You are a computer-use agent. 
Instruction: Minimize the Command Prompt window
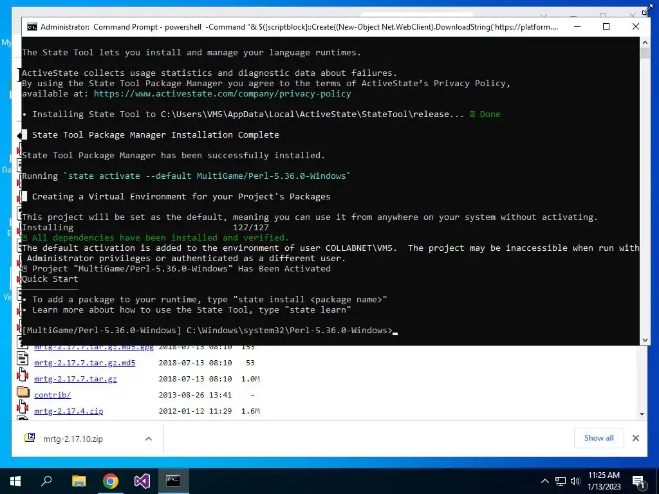[x=577, y=27]
